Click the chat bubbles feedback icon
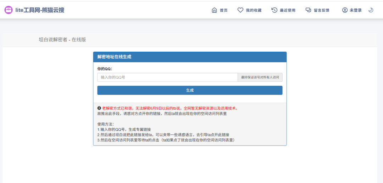This screenshot has width=383, height=183. click(308, 10)
